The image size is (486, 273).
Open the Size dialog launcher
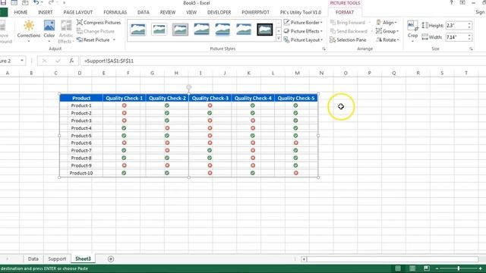471,49
